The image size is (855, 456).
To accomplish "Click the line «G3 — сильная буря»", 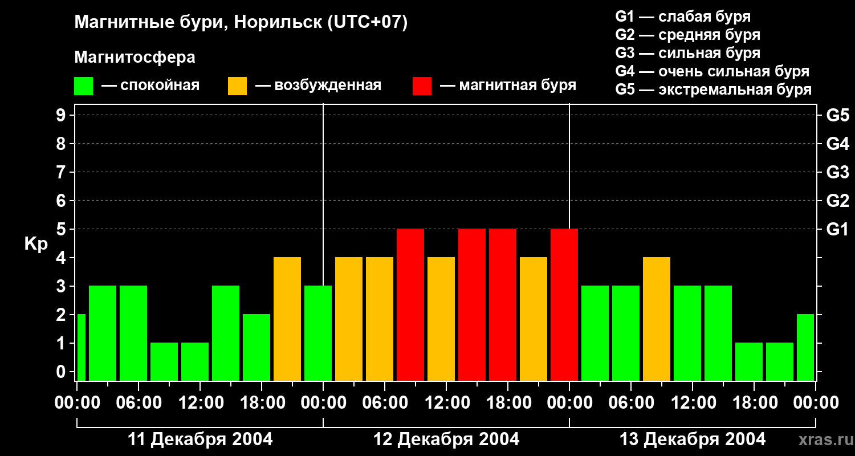I will coord(687,53).
